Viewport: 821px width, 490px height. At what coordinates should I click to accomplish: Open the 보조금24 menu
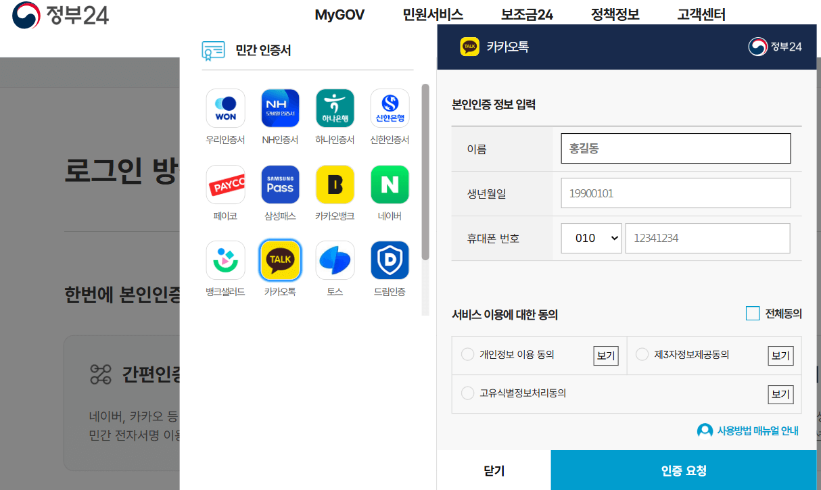pos(527,15)
